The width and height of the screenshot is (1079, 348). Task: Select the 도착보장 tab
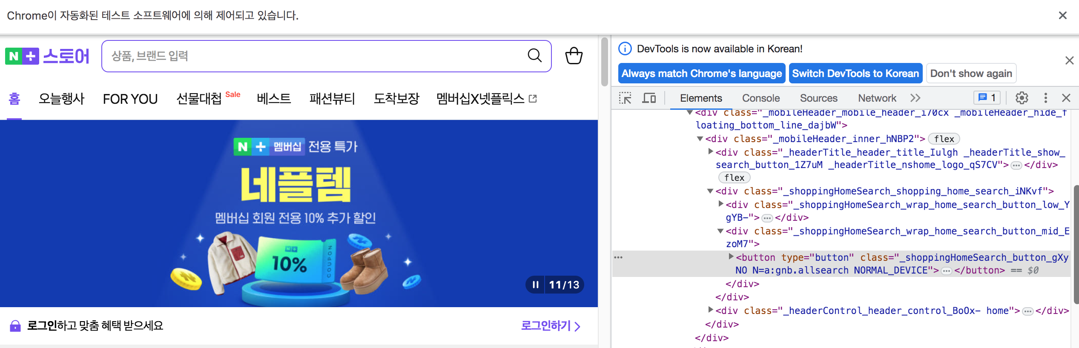point(396,99)
